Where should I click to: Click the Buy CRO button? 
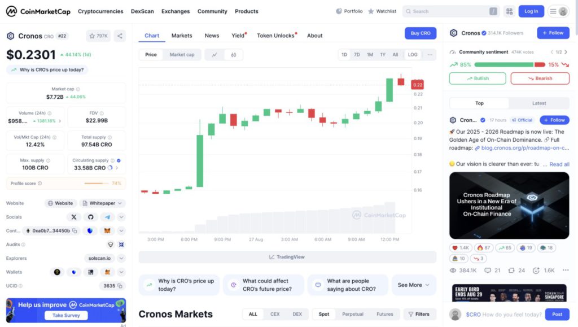[x=420, y=33]
